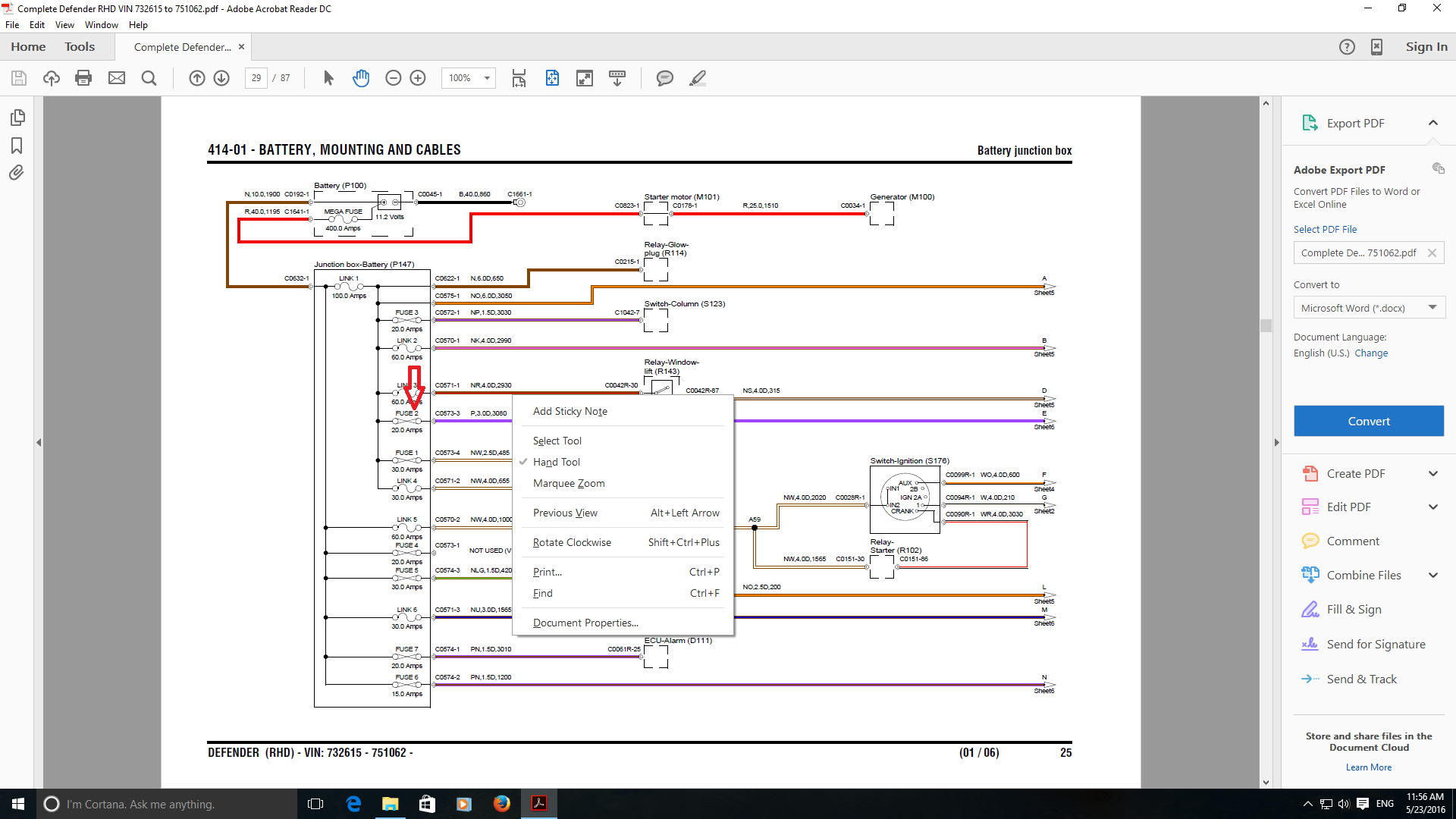1456x819 pixels.
Task: Click the Read mode toolbar icon
Action: (617, 78)
